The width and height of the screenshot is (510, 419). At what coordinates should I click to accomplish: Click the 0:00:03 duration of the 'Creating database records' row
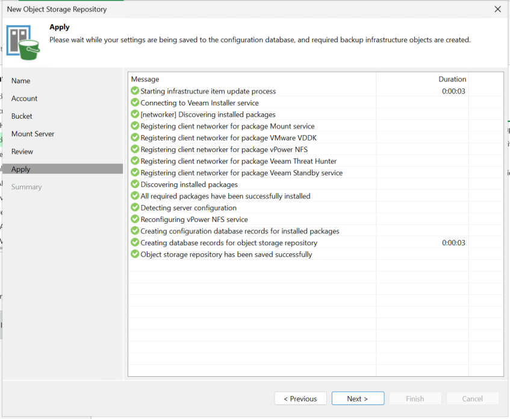pos(453,242)
